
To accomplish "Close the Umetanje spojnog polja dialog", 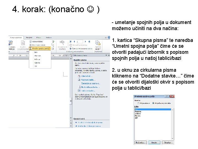I will 172,96.
